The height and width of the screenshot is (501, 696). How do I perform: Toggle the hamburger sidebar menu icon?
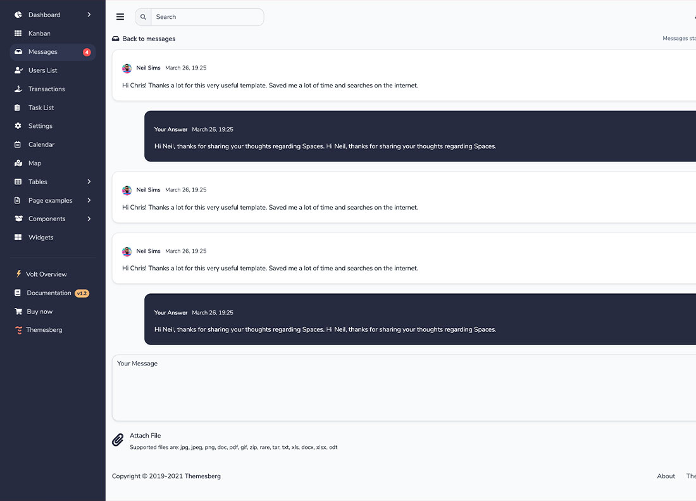pos(120,17)
